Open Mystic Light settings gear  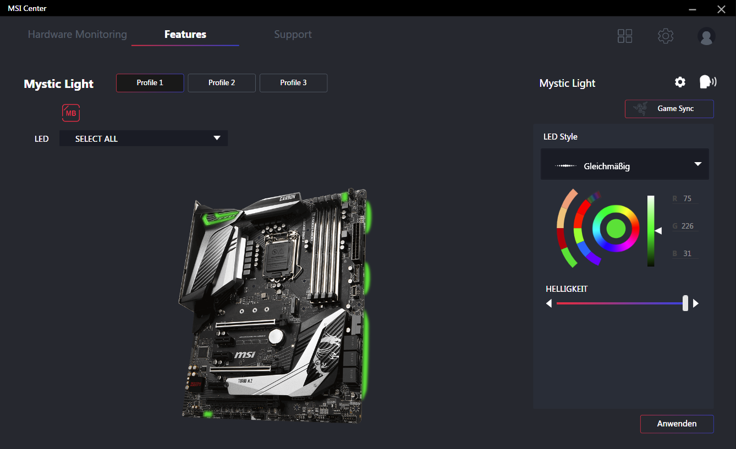680,82
